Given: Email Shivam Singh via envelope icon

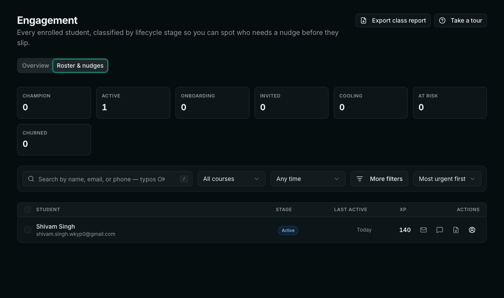Looking at the screenshot, I should coord(423,230).
